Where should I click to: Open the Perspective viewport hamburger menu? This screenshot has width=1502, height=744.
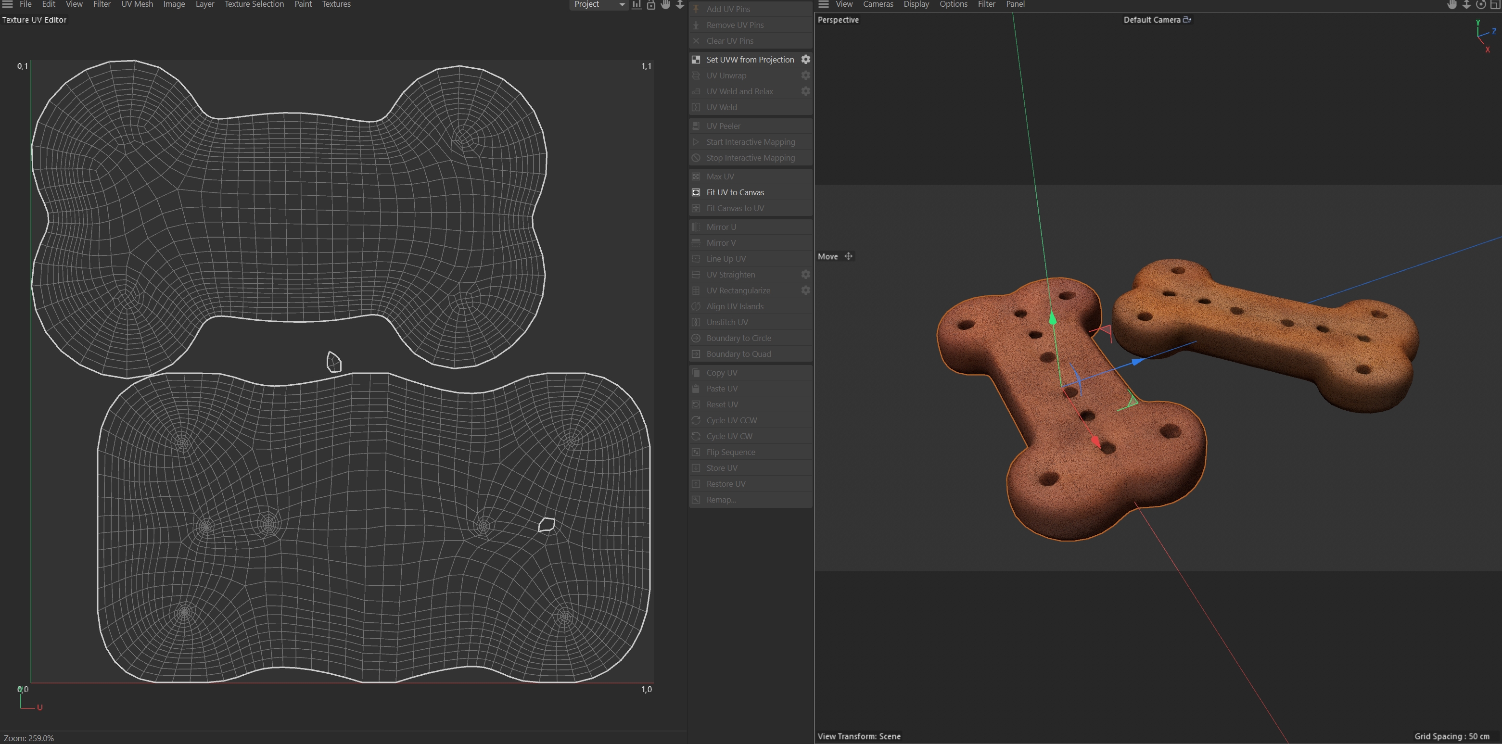[823, 5]
